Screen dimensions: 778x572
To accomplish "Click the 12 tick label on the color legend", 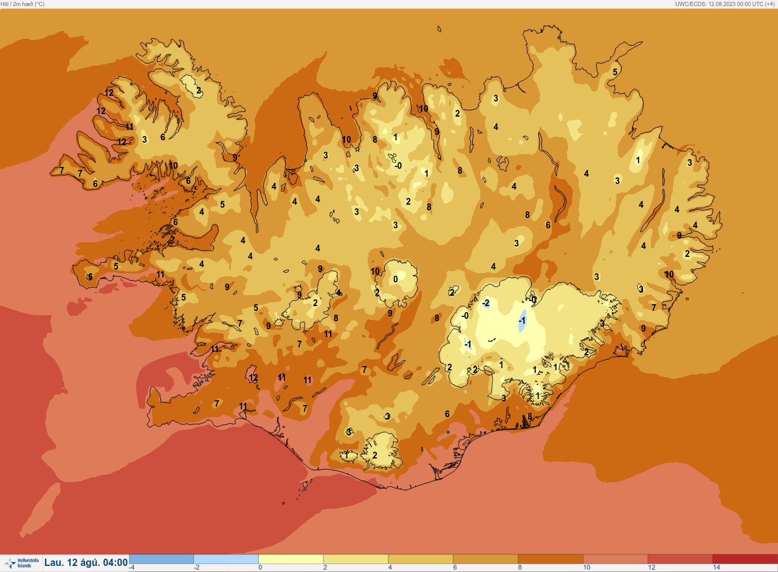I will pyautogui.click(x=652, y=568).
